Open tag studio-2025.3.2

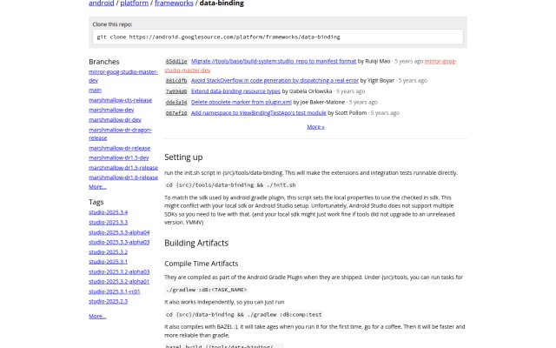coord(108,252)
